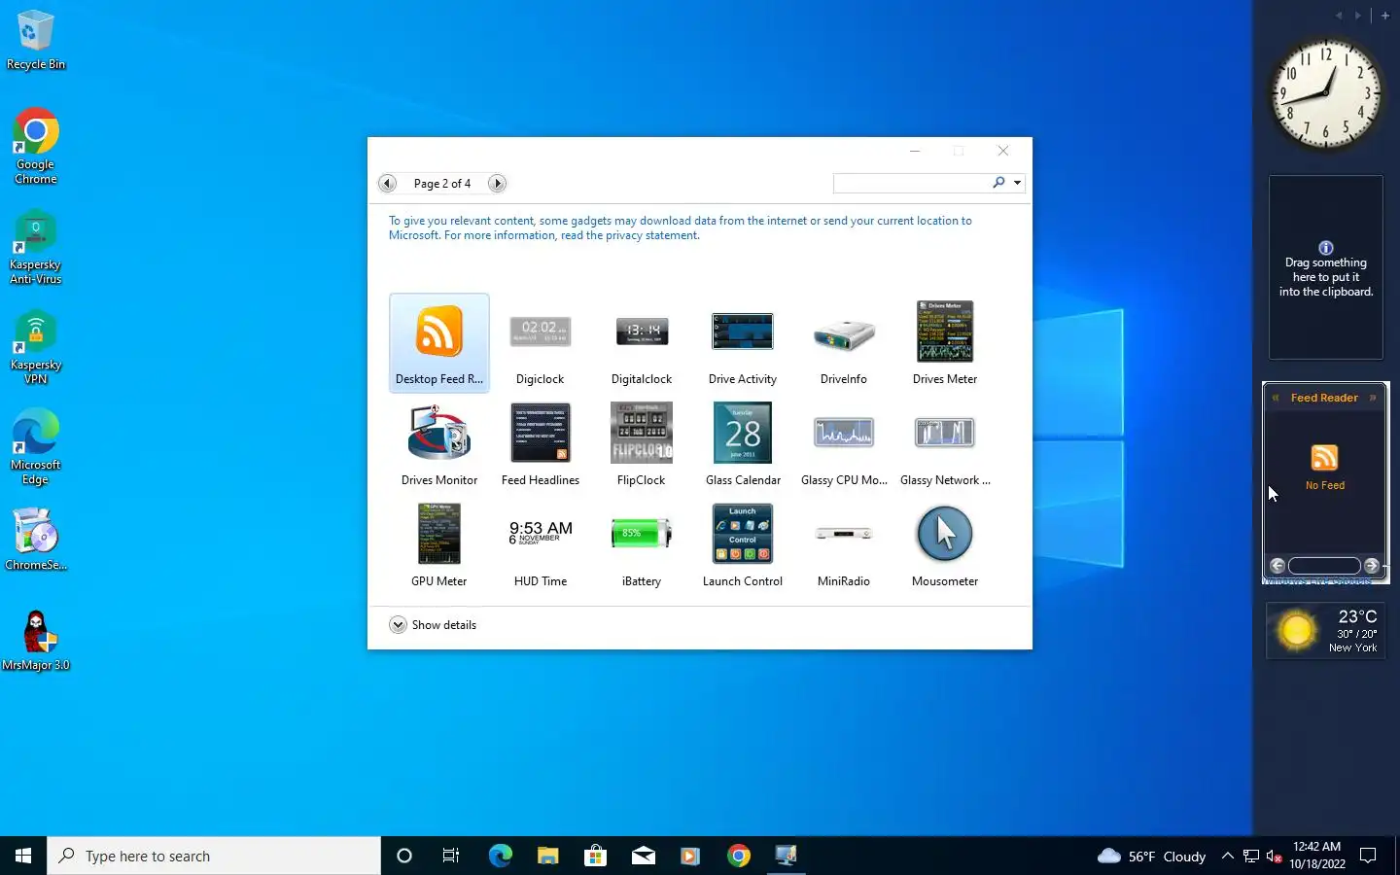This screenshot has height=875, width=1400.
Task: Click the privacy notice text link
Action: (680, 227)
